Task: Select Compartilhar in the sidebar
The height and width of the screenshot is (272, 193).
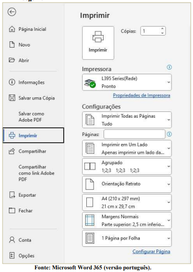Action: [x=32, y=151]
